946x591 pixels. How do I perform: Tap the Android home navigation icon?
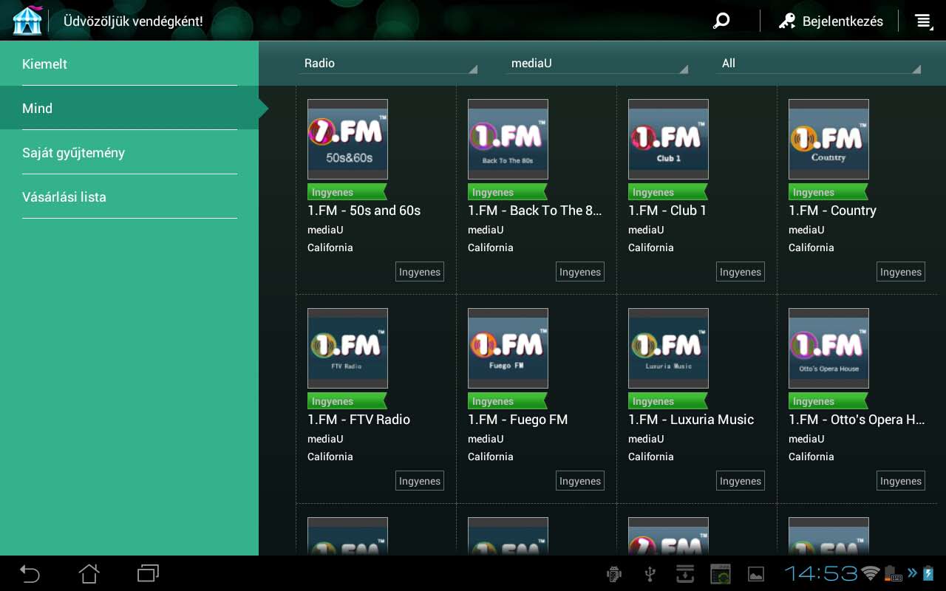click(x=89, y=573)
